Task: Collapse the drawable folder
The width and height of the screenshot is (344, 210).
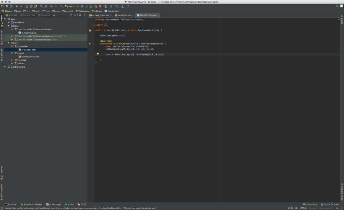Action: click(12, 46)
